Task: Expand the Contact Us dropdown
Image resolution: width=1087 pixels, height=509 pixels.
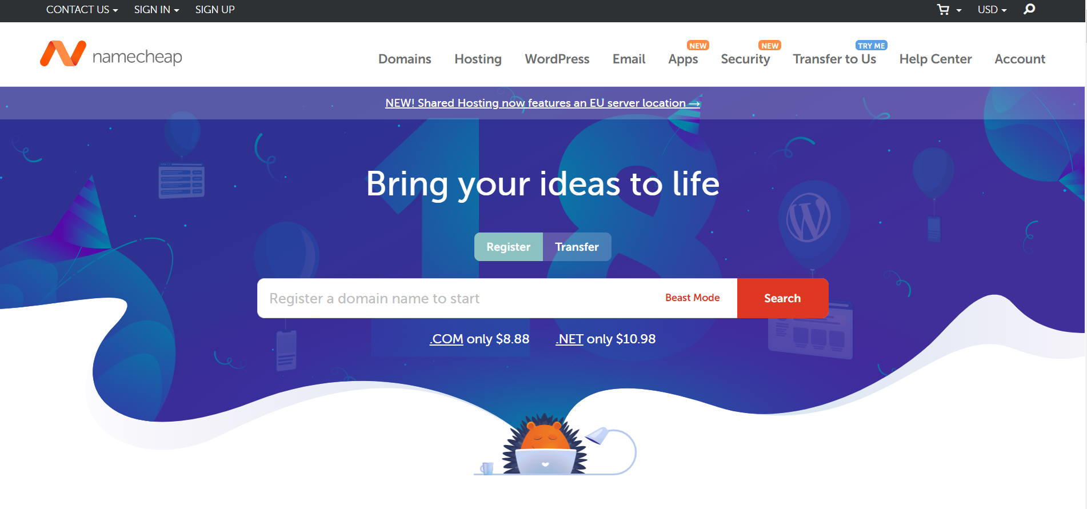Action: tap(82, 10)
